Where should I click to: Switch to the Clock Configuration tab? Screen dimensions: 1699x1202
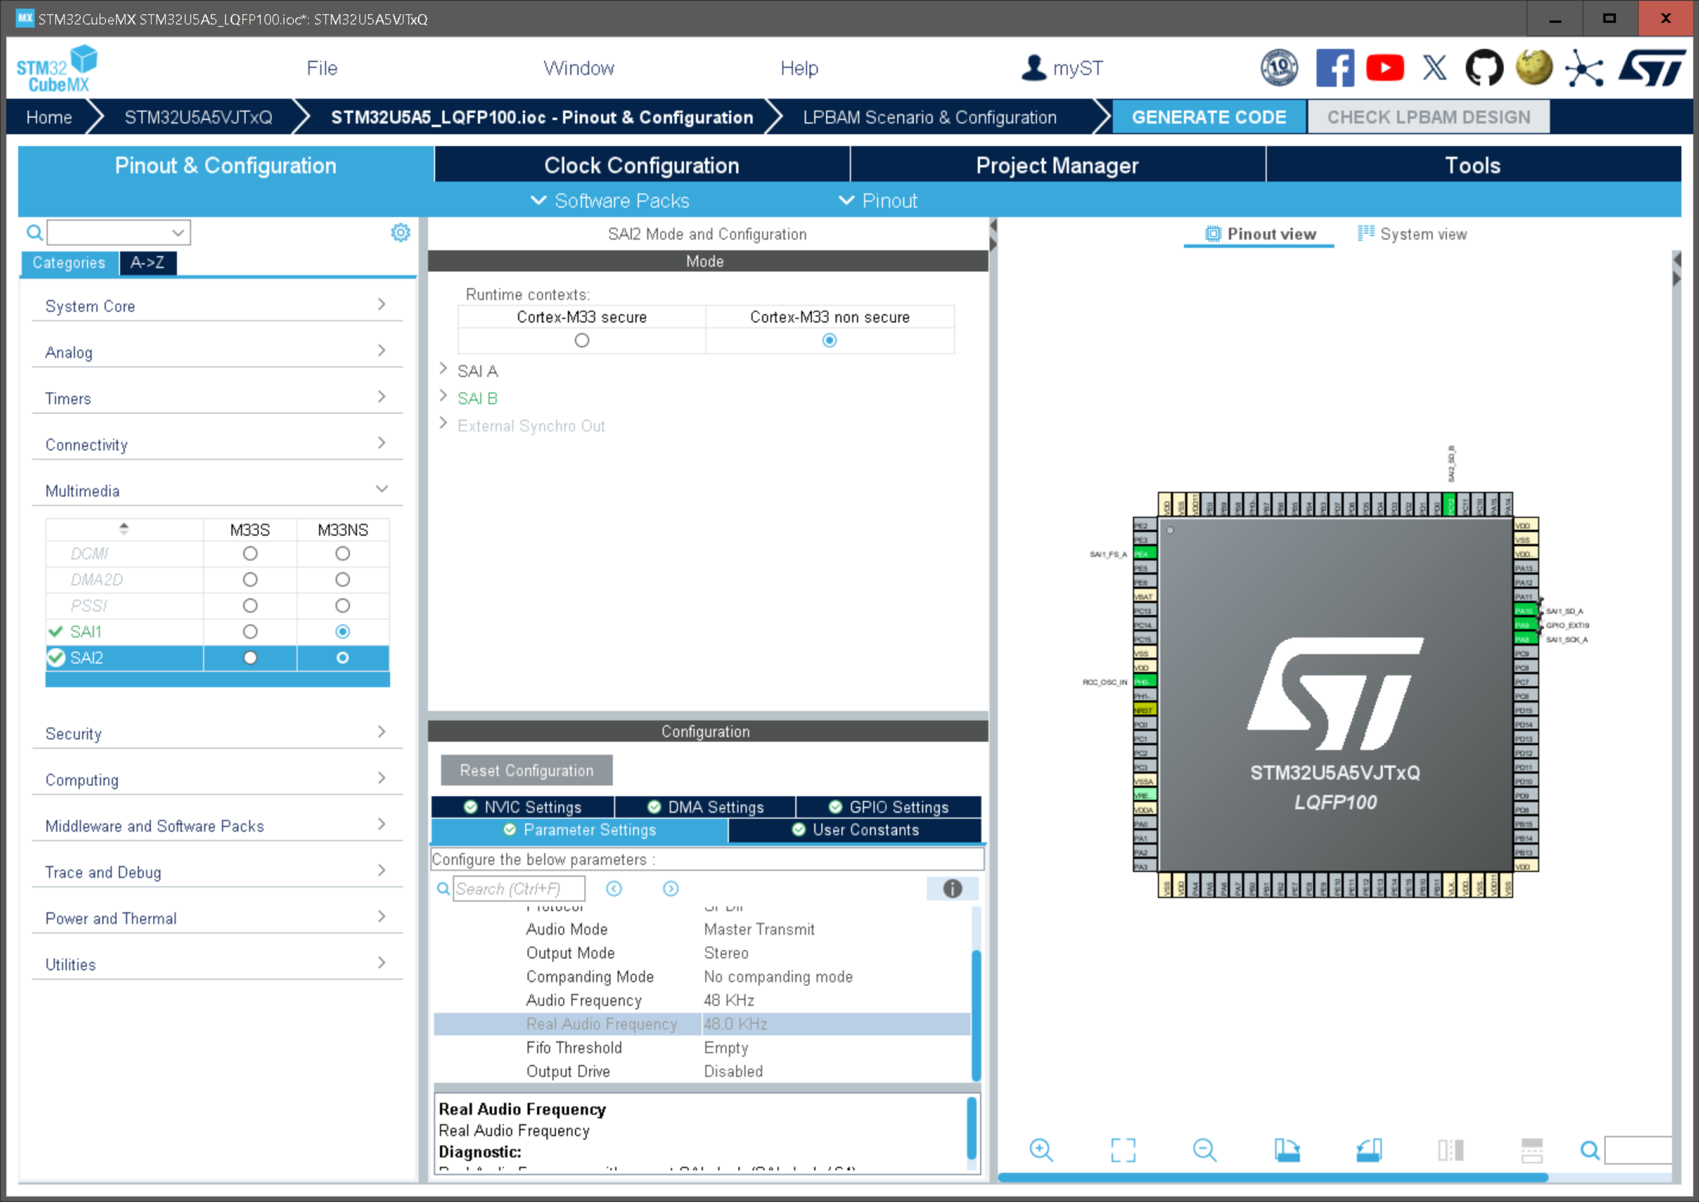641,165
